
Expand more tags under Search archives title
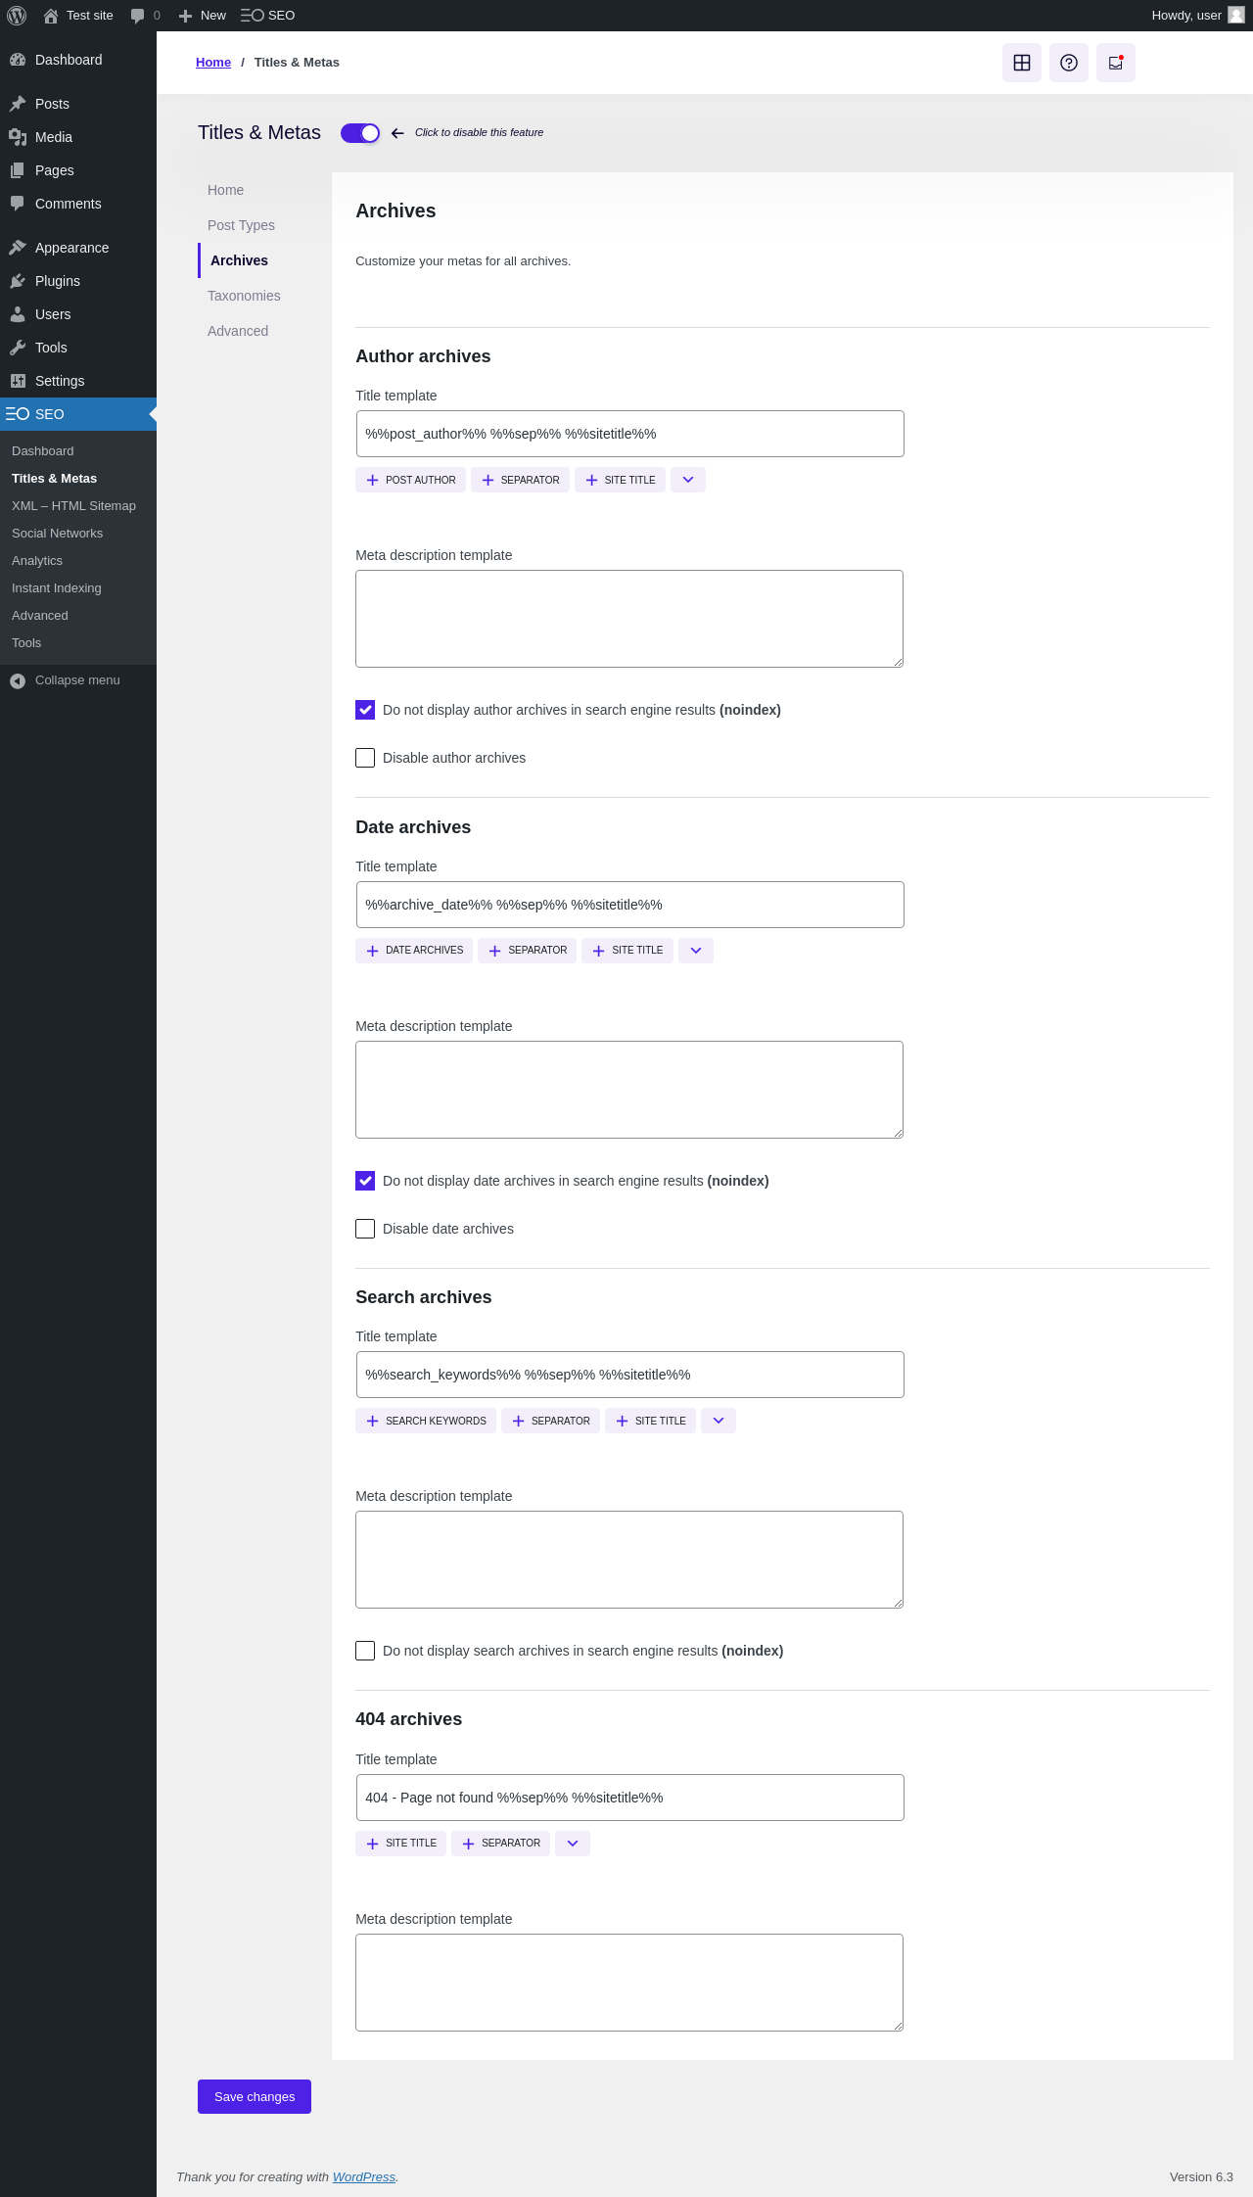pyautogui.click(x=719, y=1421)
